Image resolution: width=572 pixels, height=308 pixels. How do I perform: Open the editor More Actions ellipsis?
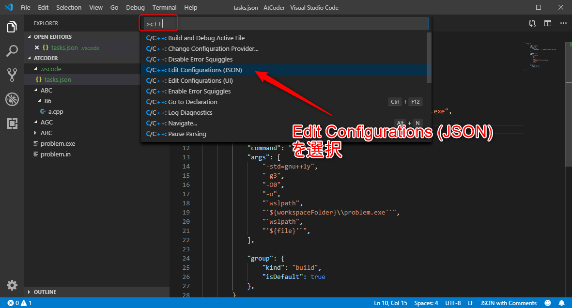(563, 23)
